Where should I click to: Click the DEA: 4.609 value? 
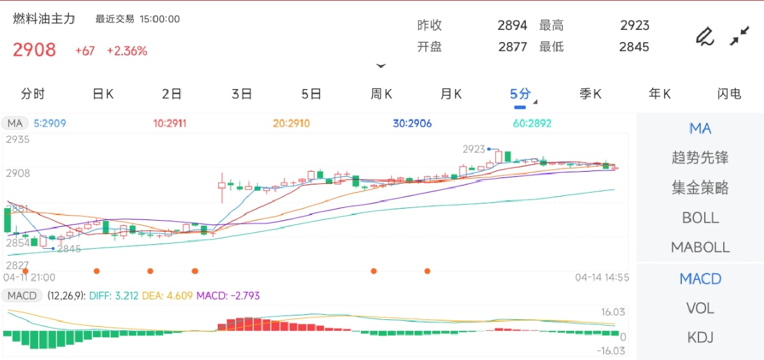[166, 296]
